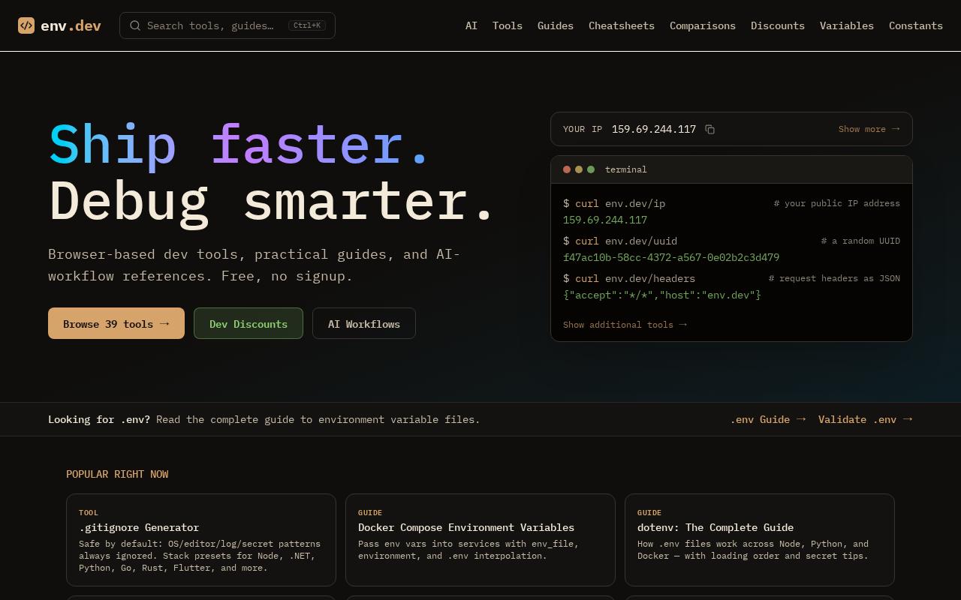This screenshot has height=600, width=961.
Task: Open Cheatsheets from the top navigation
Action: [x=622, y=25]
